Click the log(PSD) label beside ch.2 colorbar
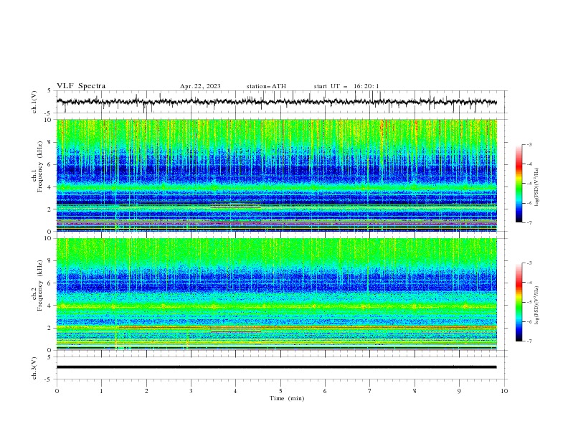This screenshot has width=568, height=439. [537, 305]
